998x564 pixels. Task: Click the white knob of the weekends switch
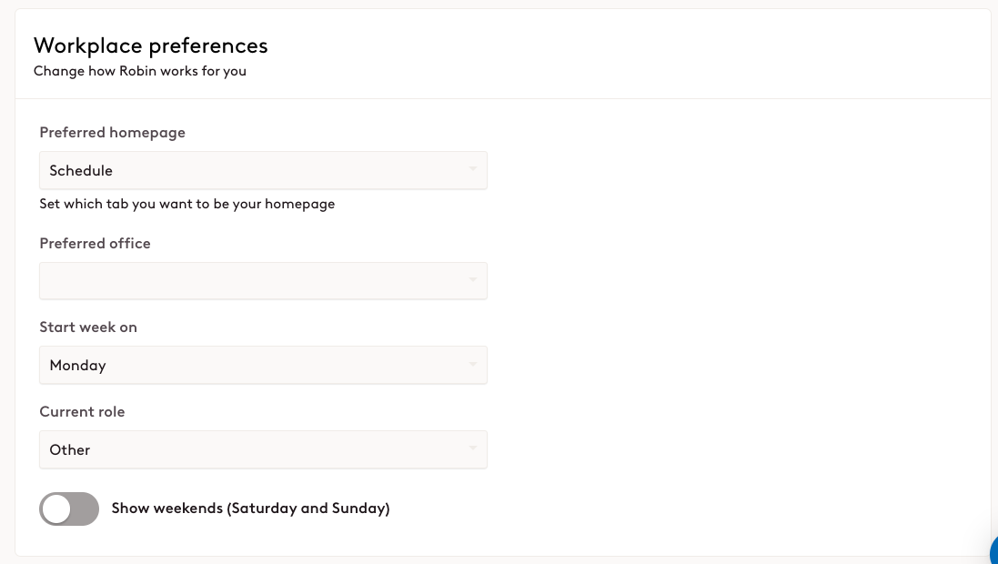click(x=56, y=509)
